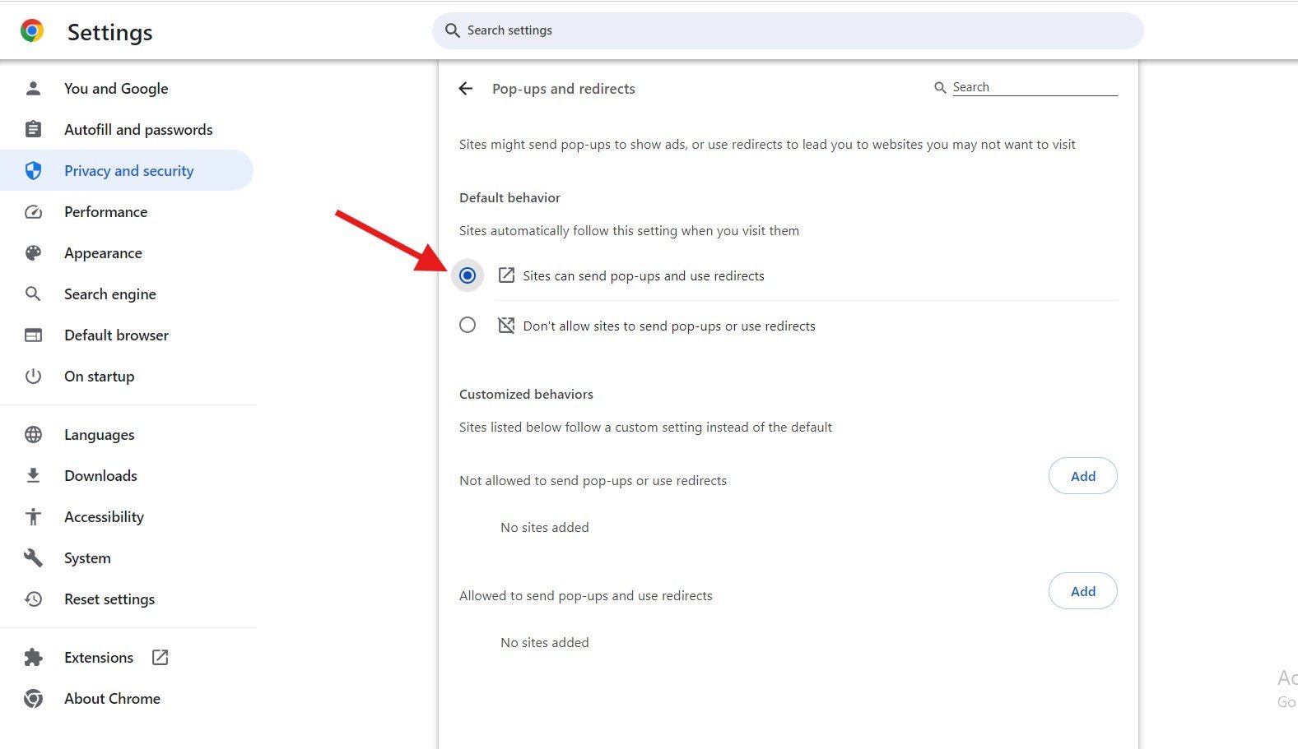Click the magnifier icon in Search settings
This screenshot has width=1298, height=749.
click(x=452, y=30)
